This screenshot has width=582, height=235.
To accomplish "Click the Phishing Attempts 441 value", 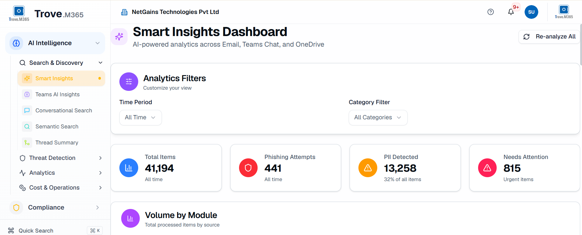I will point(273,168).
